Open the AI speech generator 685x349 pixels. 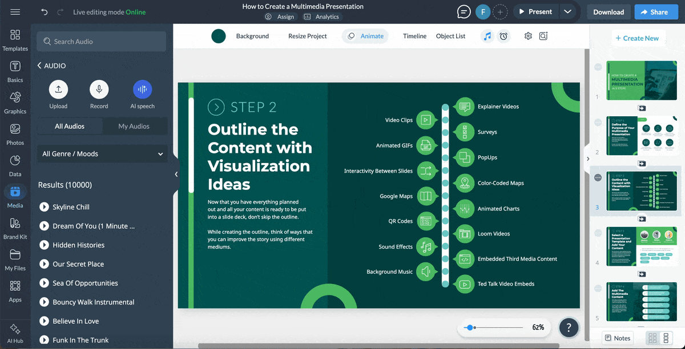click(x=142, y=90)
